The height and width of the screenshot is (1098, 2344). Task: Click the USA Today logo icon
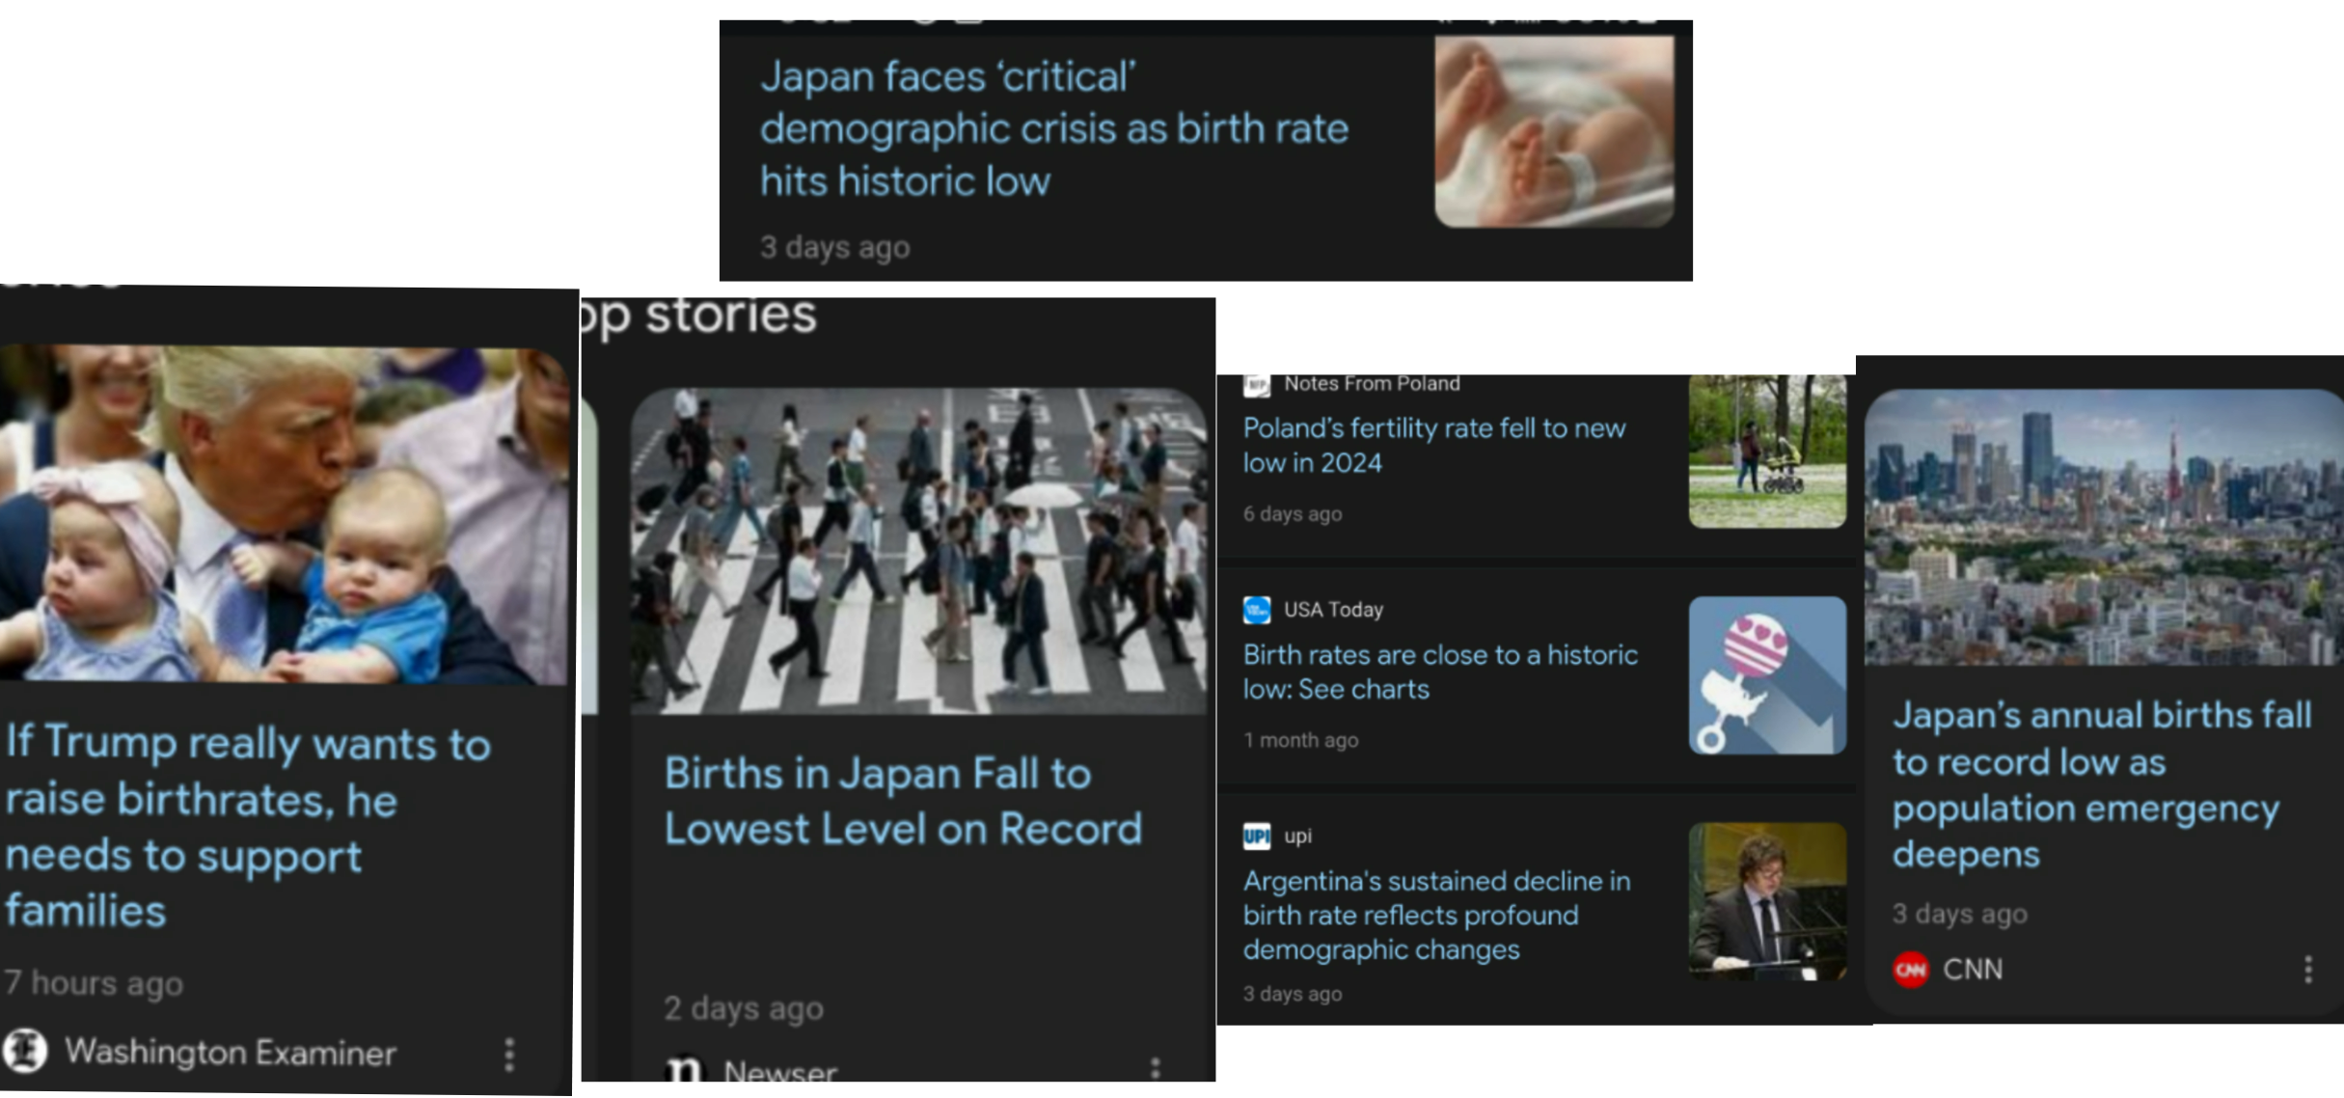tap(1257, 610)
